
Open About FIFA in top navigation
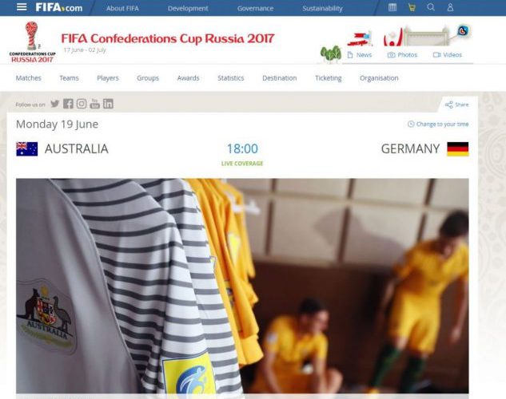tap(122, 8)
